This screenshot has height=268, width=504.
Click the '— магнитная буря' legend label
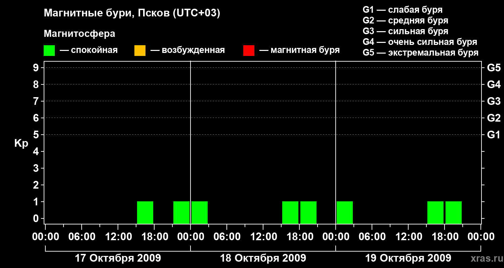coord(299,51)
